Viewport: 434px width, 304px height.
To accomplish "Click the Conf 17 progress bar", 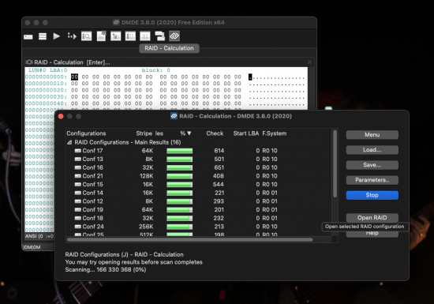I will tap(179, 151).
